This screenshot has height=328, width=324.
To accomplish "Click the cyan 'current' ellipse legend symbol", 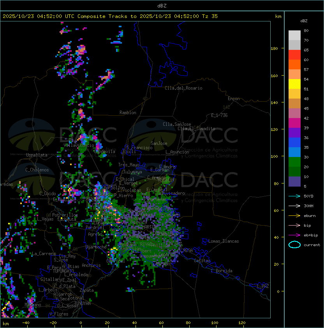I will coord(294,245).
